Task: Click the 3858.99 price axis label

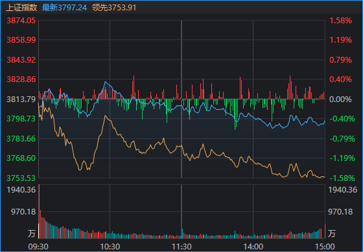Action: click(x=21, y=40)
